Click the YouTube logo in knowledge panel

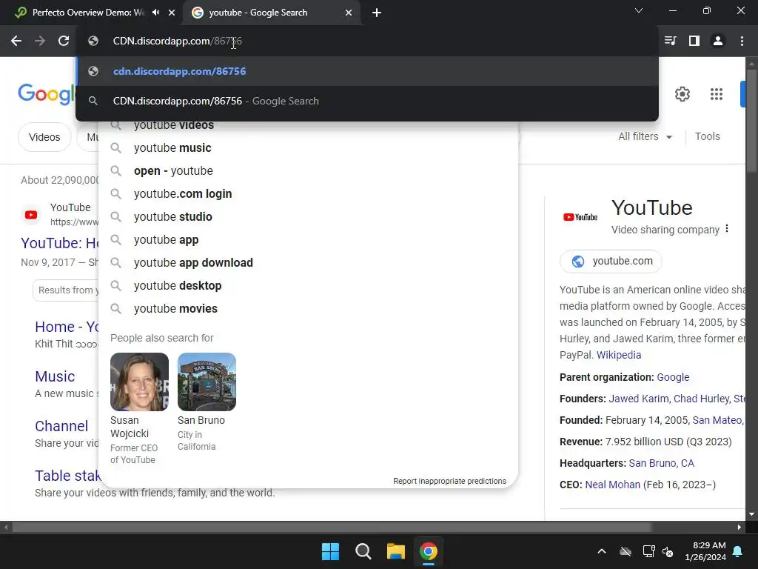(x=580, y=217)
